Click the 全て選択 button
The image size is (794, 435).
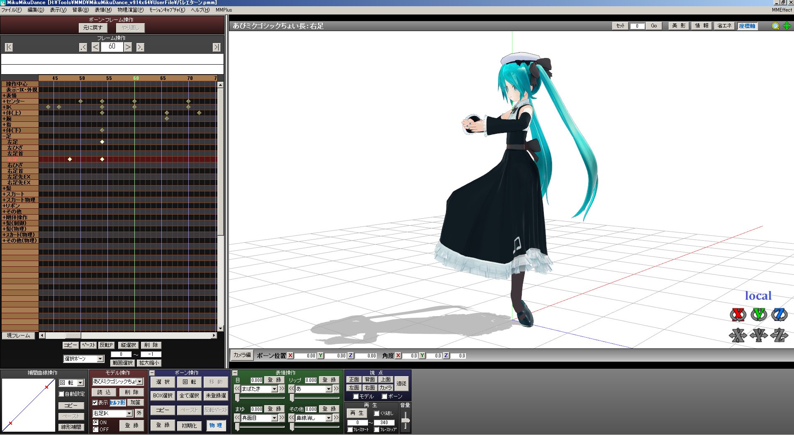pos(189,396)
